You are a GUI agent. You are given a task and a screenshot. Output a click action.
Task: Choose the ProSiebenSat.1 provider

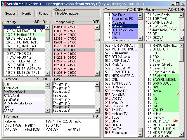(x=25, y=92)
